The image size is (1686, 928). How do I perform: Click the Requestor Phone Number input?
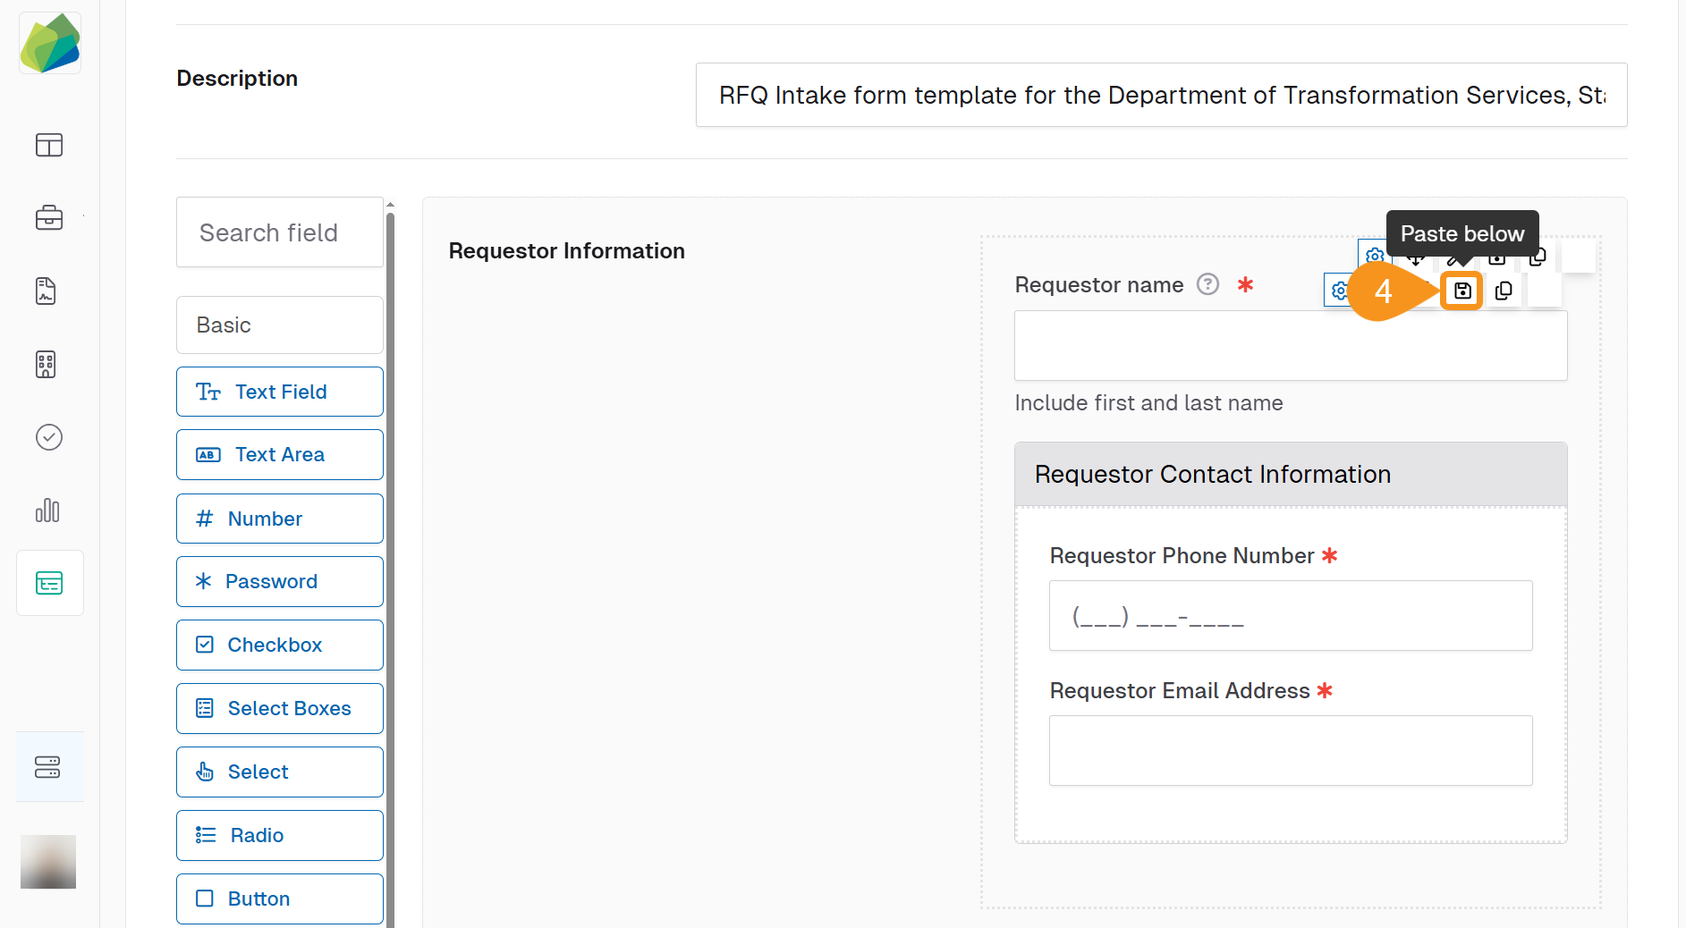tap(1290, 616)
